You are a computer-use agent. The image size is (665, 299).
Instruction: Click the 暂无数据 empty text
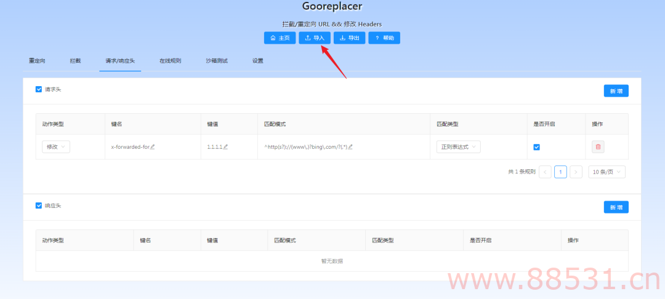332,261
